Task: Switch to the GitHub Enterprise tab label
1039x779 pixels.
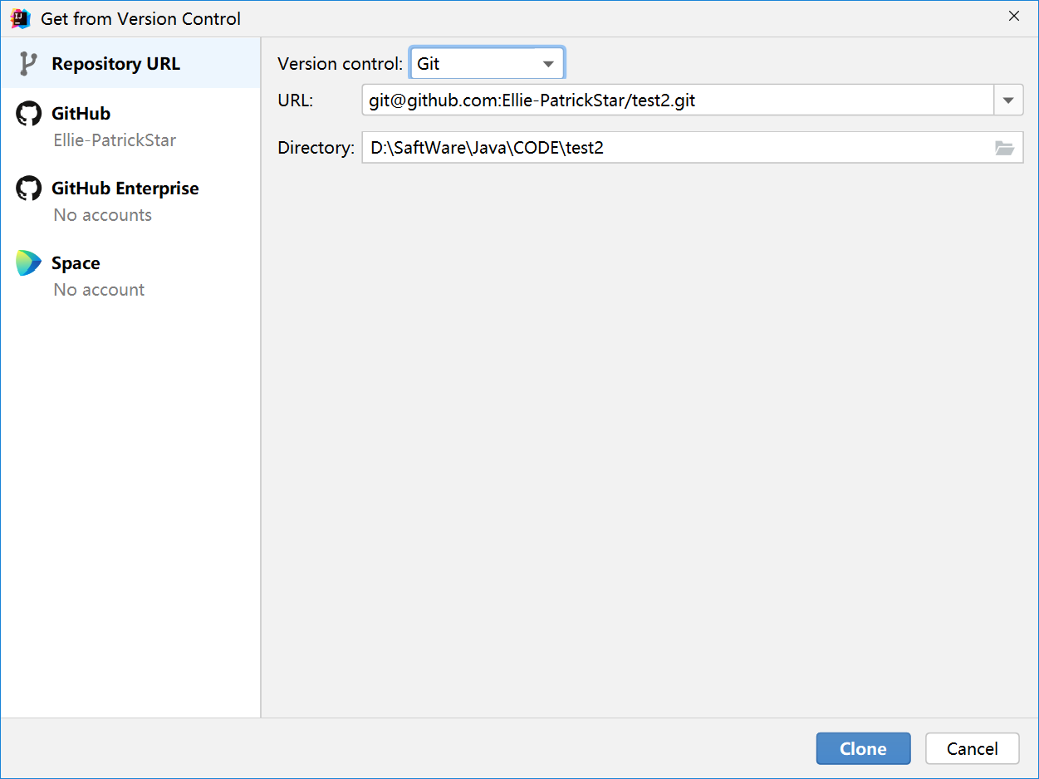Action: 125,189
